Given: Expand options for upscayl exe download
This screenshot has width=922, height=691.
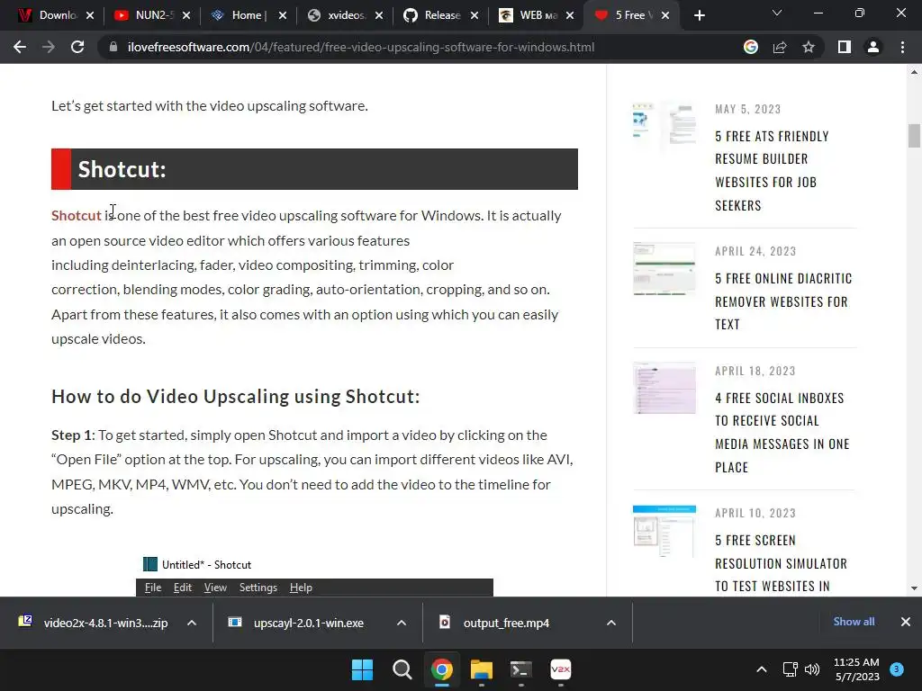Looking at the screenshot, I should [402, 623].
